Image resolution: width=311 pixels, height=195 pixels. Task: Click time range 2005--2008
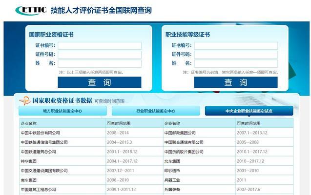click(x=248, y=142)
